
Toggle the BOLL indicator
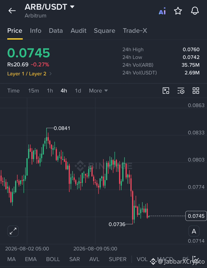[x=53, y=259]
